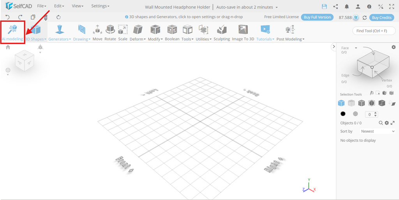
Task: Toggle solid blue cube render mode
Action: click(x=341, y=103)
